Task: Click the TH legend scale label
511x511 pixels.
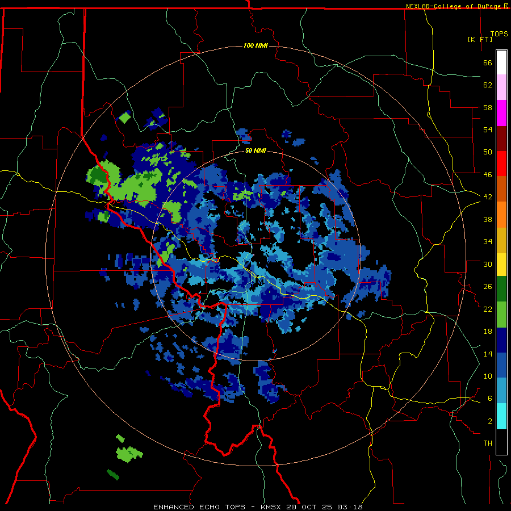Action: [x=488, y=443]
